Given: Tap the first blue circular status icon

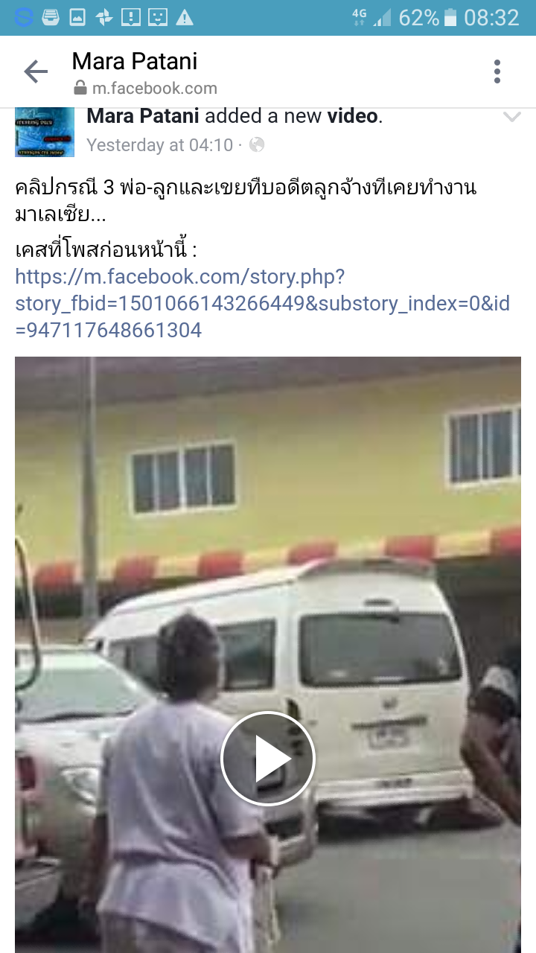Looking at the screenshot, I should (x=24, y=17).
